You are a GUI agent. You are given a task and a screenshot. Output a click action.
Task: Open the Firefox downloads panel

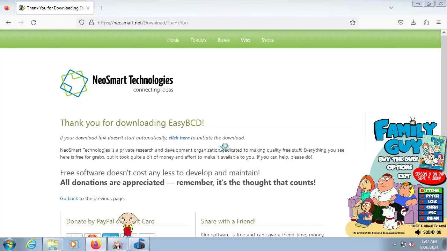click(413, 22)
